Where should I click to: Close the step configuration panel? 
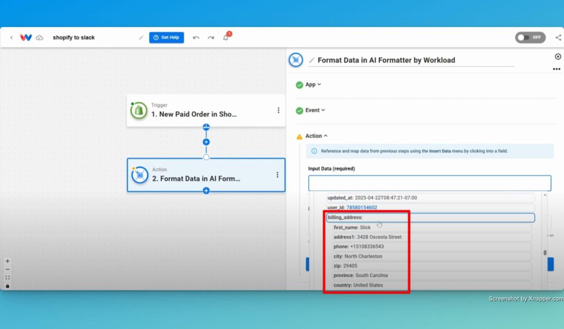[558, 57]
